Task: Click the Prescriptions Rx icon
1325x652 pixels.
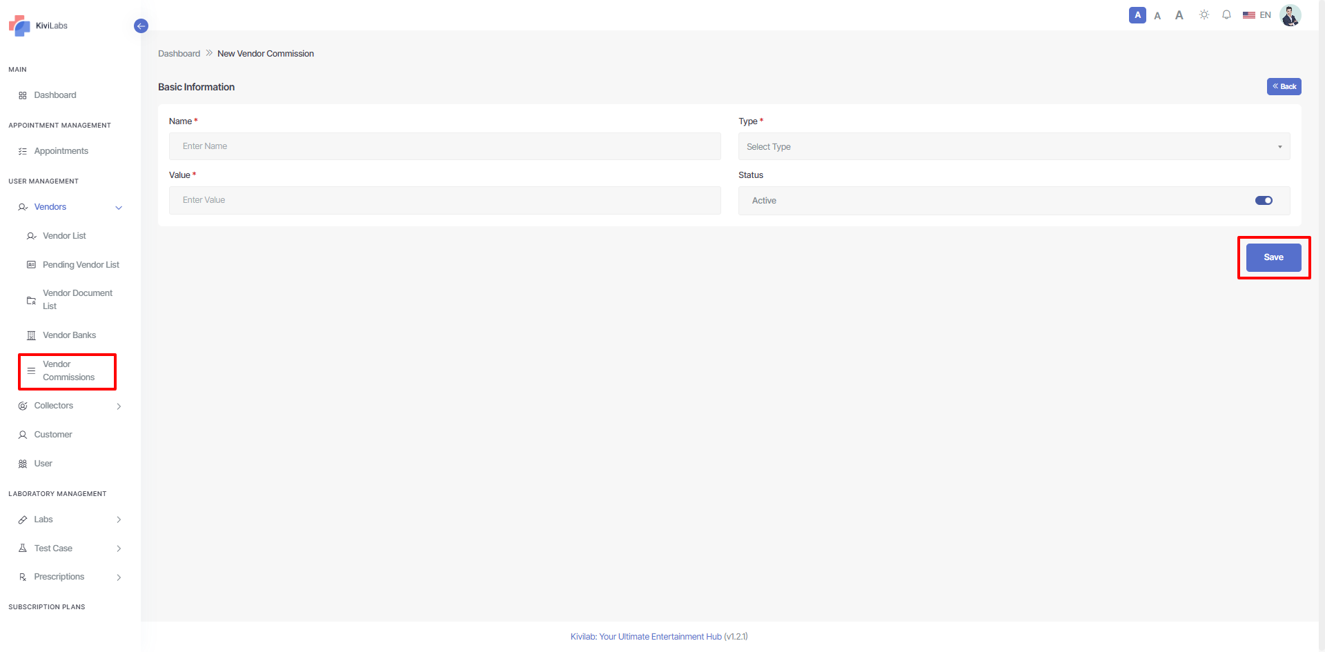Action: tap(23, 577)
